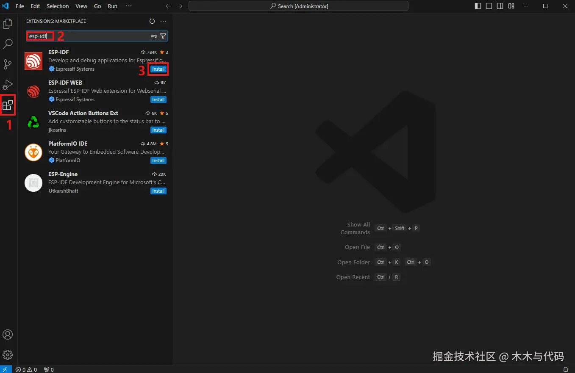Toggle the primary side bar layout

click(x=478, y=6)
